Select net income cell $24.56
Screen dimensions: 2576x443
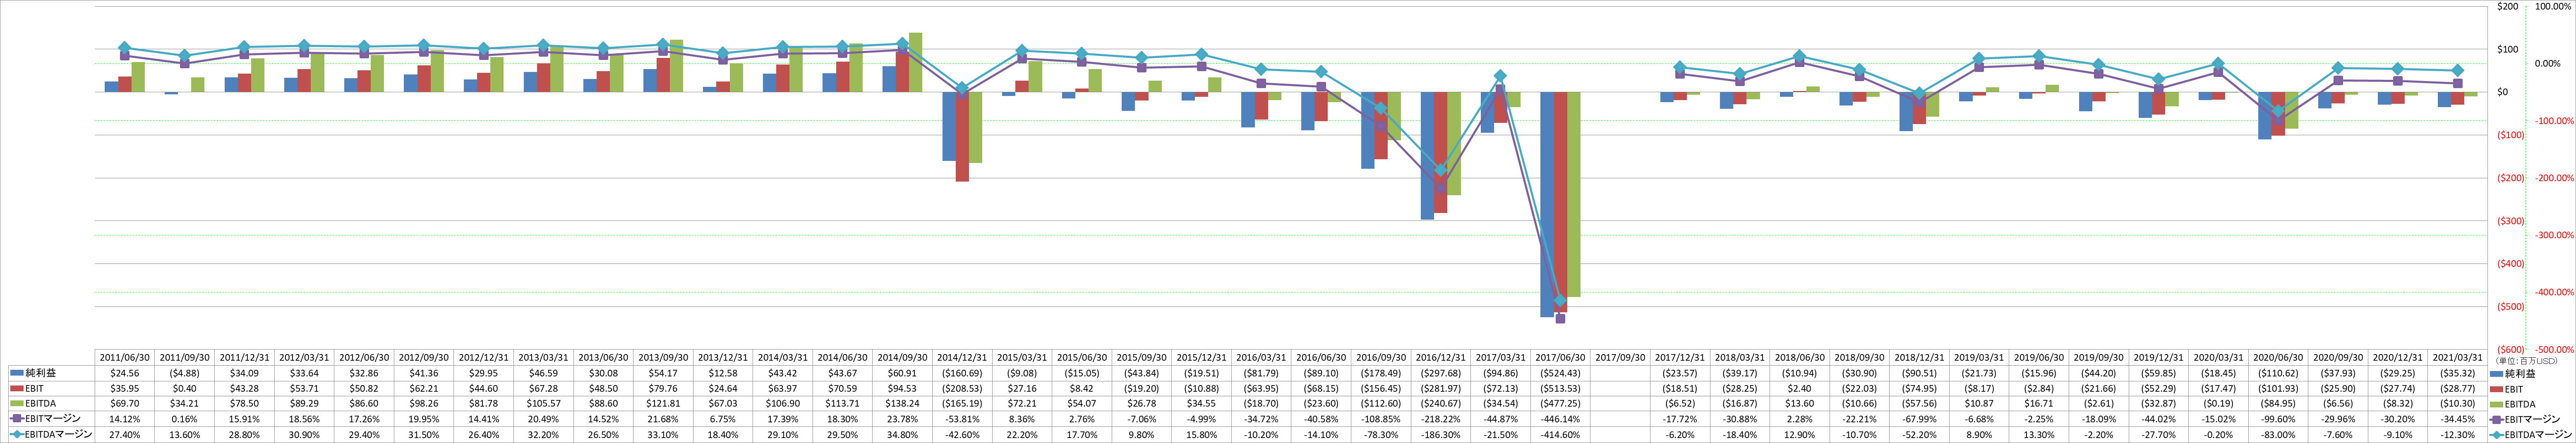click(x=125, y=373)
